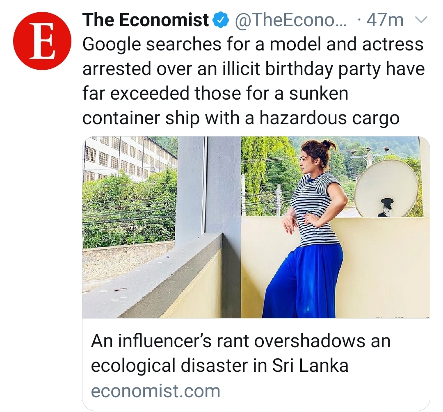This screenshot has height=412, width=443.
Task: Click the "far exceeded those for a sunken" line
Action: coord(215,94)
